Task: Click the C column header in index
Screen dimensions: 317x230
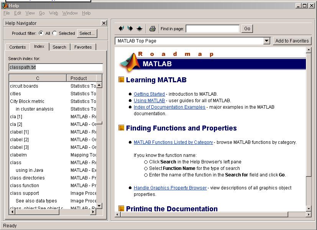Action: point(38,78)
